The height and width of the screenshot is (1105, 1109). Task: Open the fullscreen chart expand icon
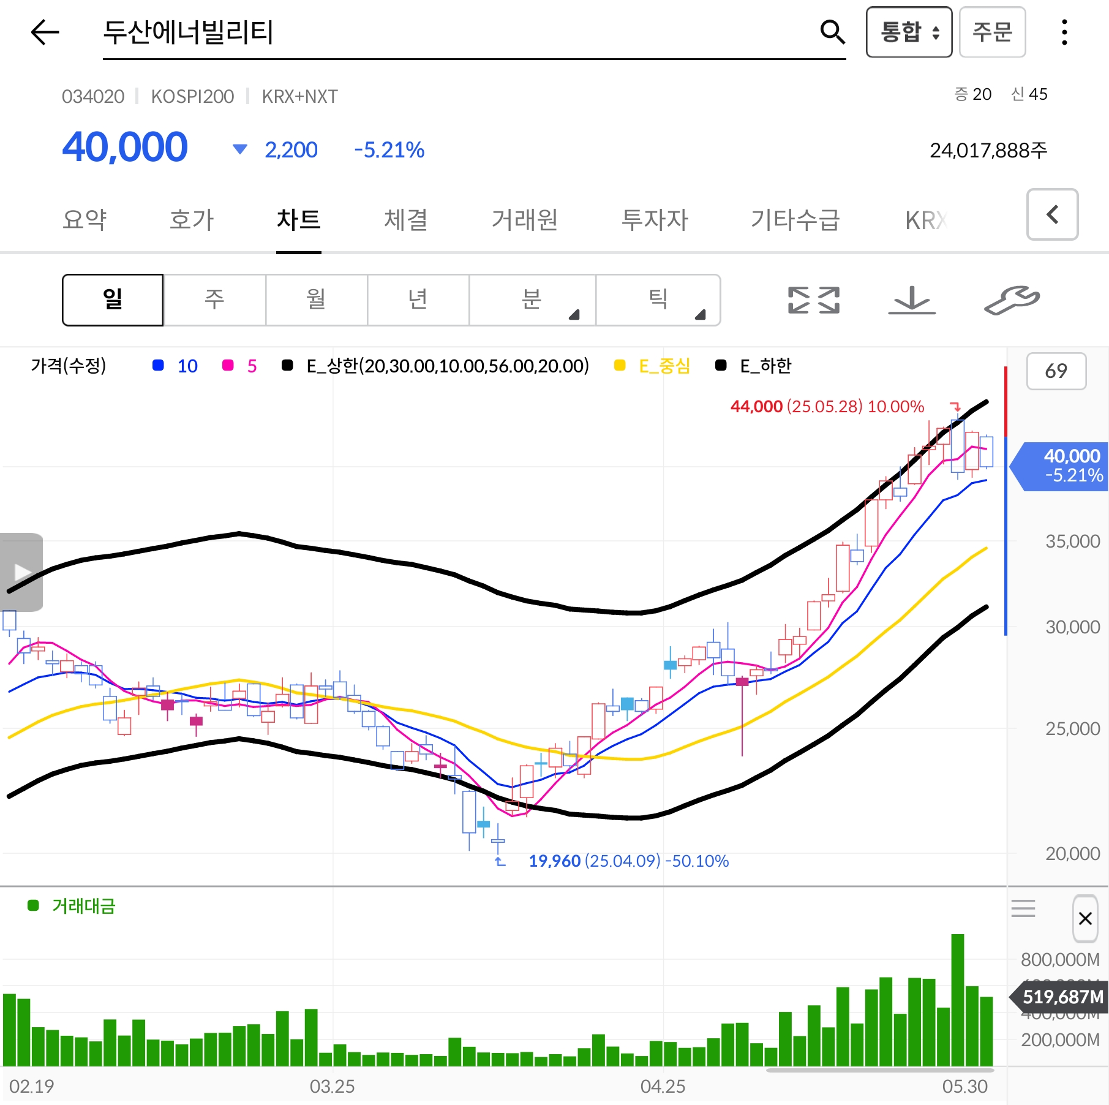pyautogui.click(x=813, y=300)
